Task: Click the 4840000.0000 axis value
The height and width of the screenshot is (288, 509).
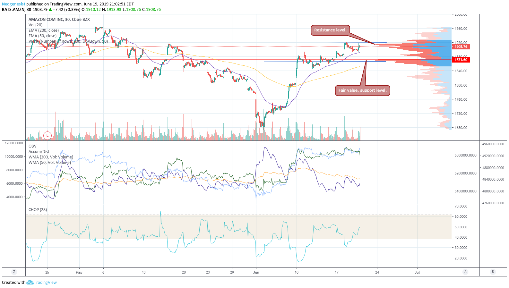Action: (x=493, y=179)
